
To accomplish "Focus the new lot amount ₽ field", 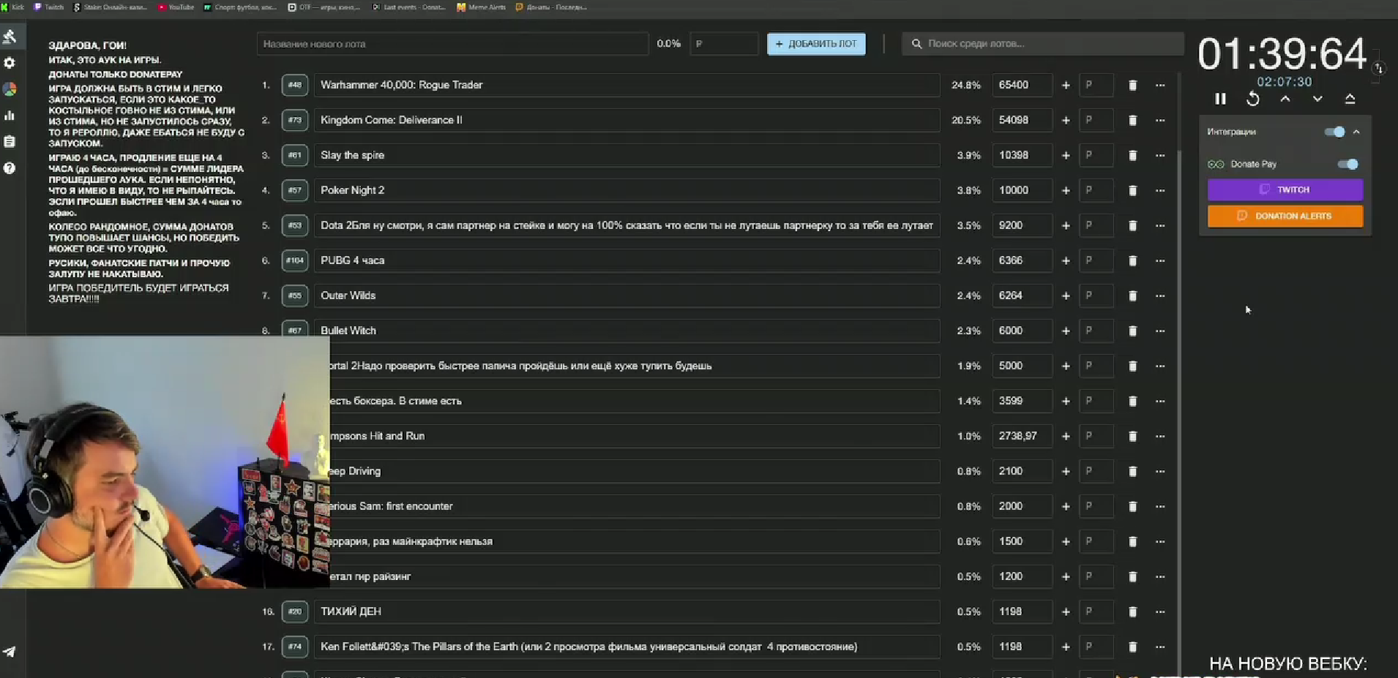I will click(724, 44).
